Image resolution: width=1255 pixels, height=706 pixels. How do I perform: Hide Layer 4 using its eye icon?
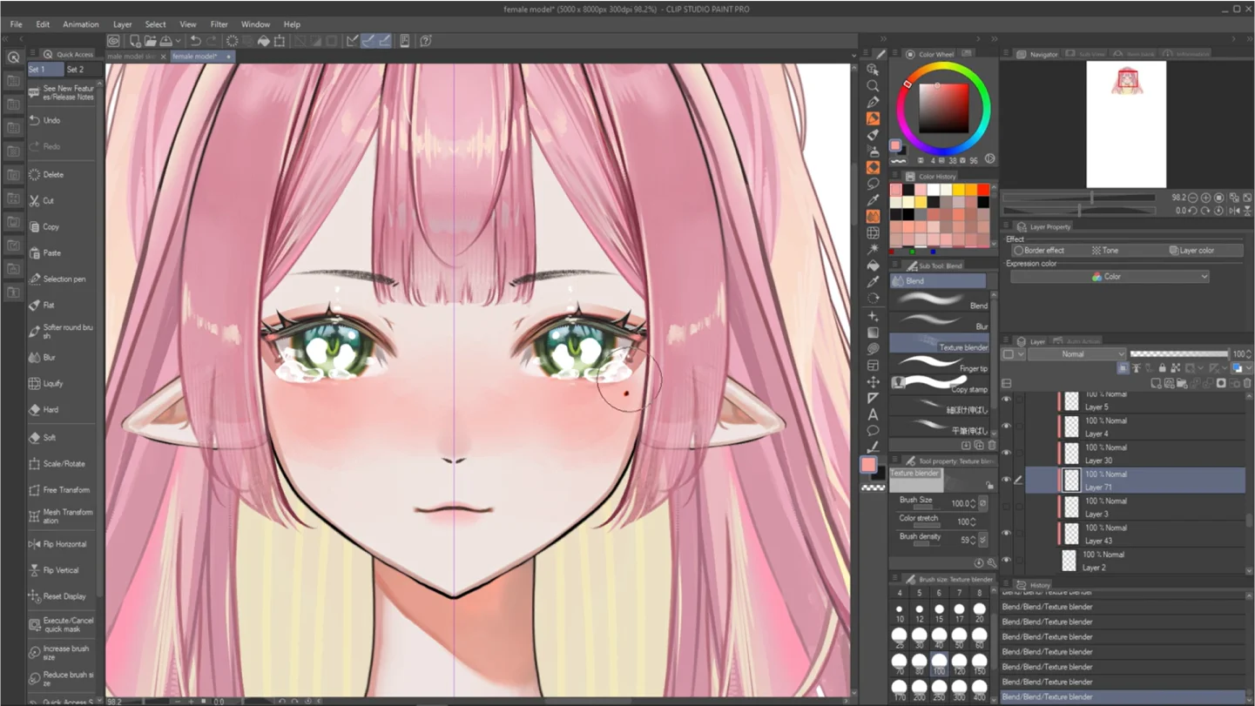click(1007, 427)
